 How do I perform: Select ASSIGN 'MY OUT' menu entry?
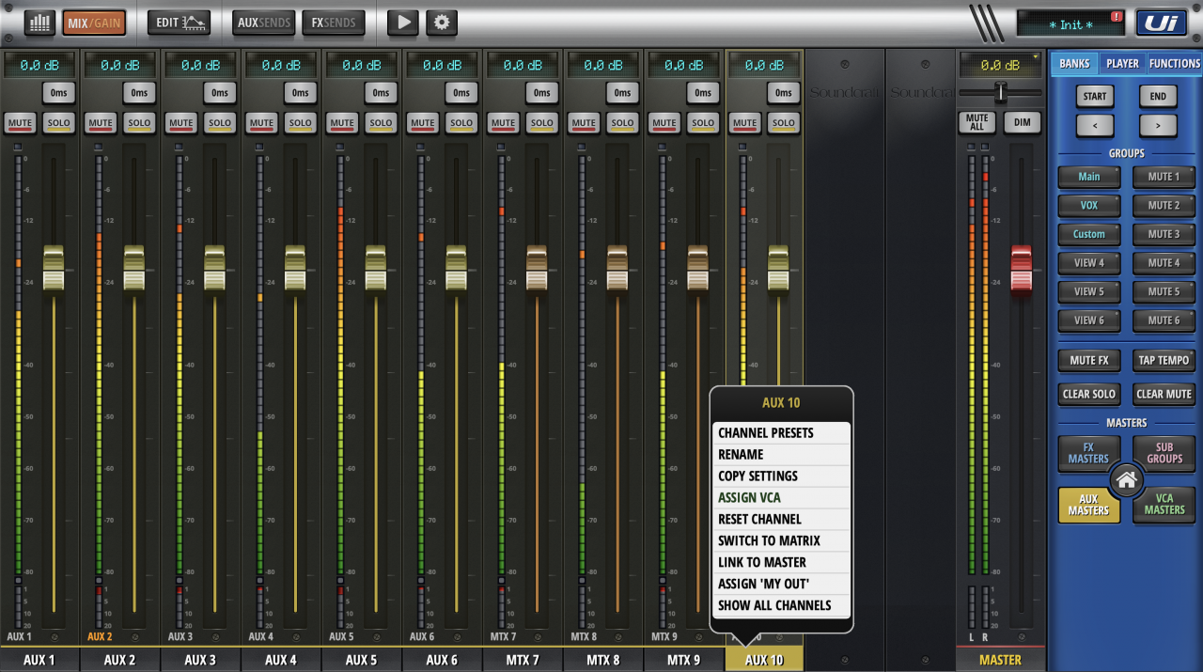point(781,585)
